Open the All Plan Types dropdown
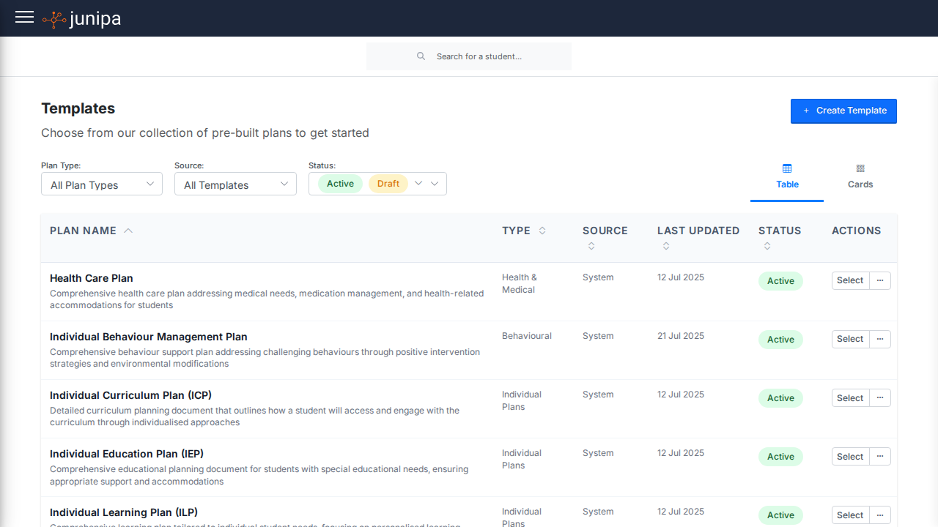 101,184
